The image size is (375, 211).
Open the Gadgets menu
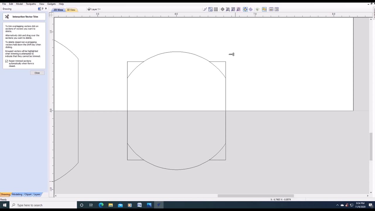coord(51,4)
